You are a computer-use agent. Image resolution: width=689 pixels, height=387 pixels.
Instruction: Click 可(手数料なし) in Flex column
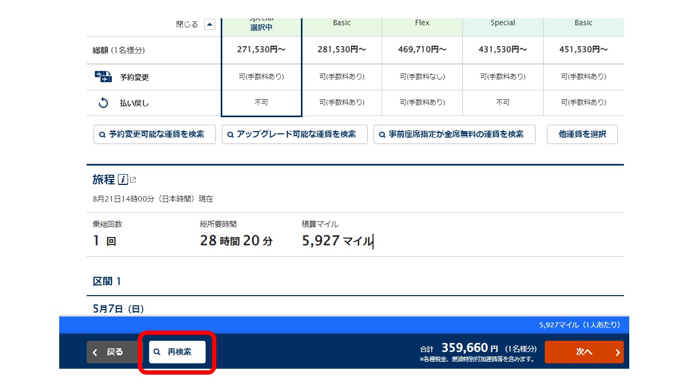pos(422,77)
